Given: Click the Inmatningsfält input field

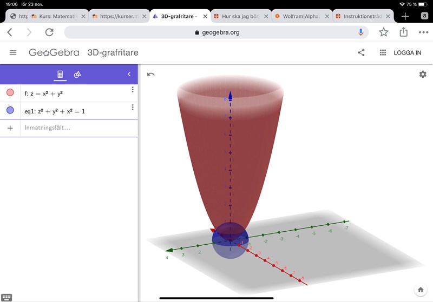Looking at the screenshot, I should (x=76, y=128).
